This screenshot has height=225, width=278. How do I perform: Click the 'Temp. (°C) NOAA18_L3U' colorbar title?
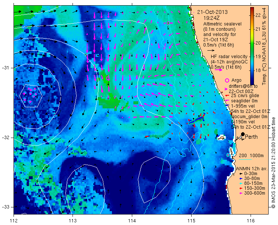click(x=264, y=58)
